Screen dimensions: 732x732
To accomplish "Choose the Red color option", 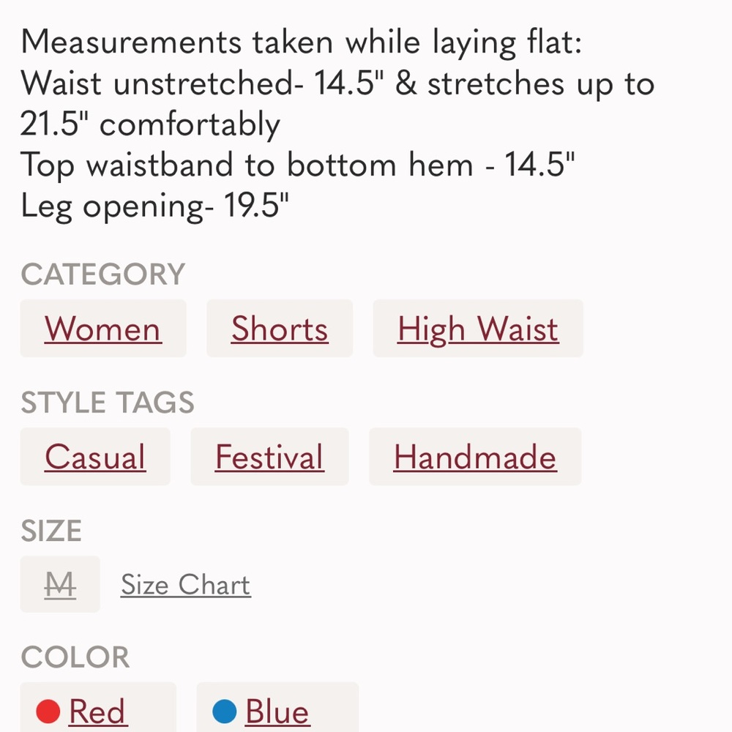I will click(96, 710).
